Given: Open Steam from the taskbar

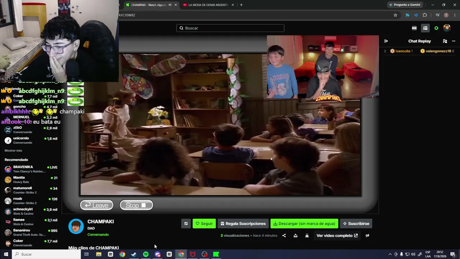Looking at the screenshot, I should (134, 254).
